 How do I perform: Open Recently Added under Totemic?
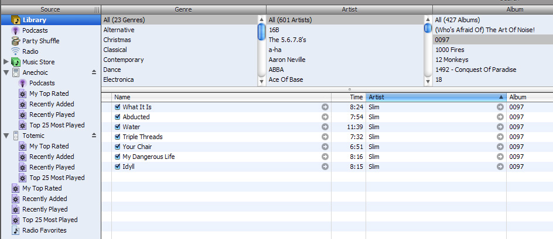pyautogui.click(x=52, y=157)
